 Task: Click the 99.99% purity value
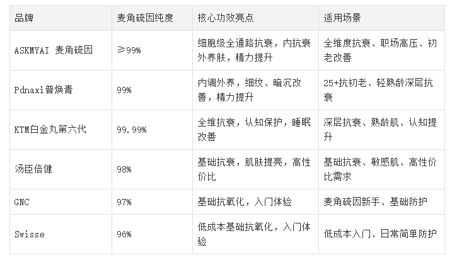[132, 130]
